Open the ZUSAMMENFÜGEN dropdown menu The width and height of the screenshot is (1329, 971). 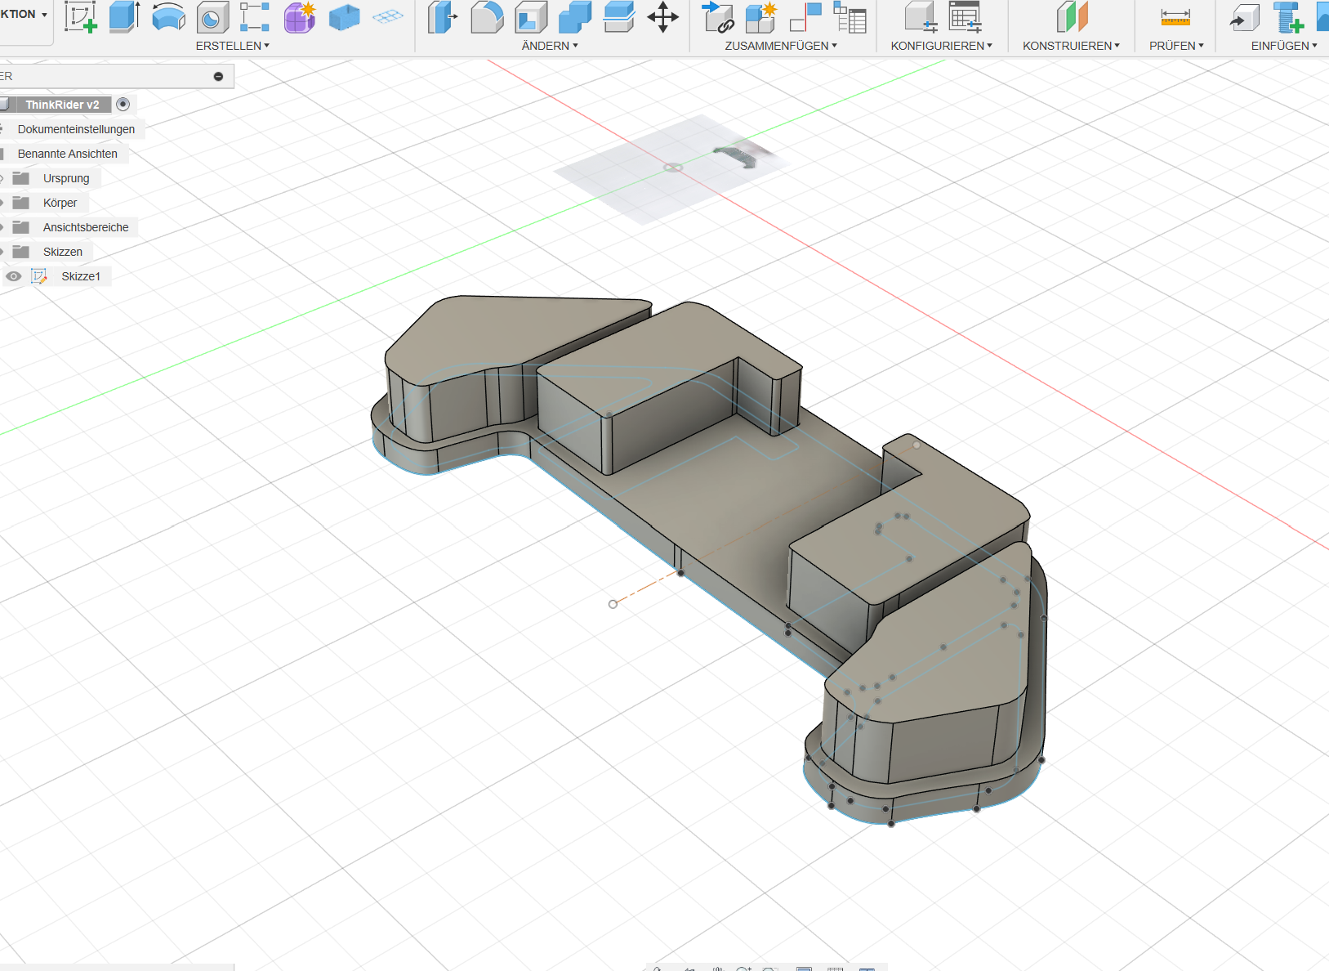click(781, 46)
